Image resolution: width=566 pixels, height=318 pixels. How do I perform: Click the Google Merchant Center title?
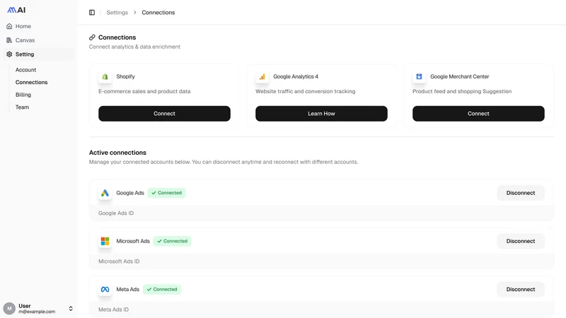tap(459, 77)
